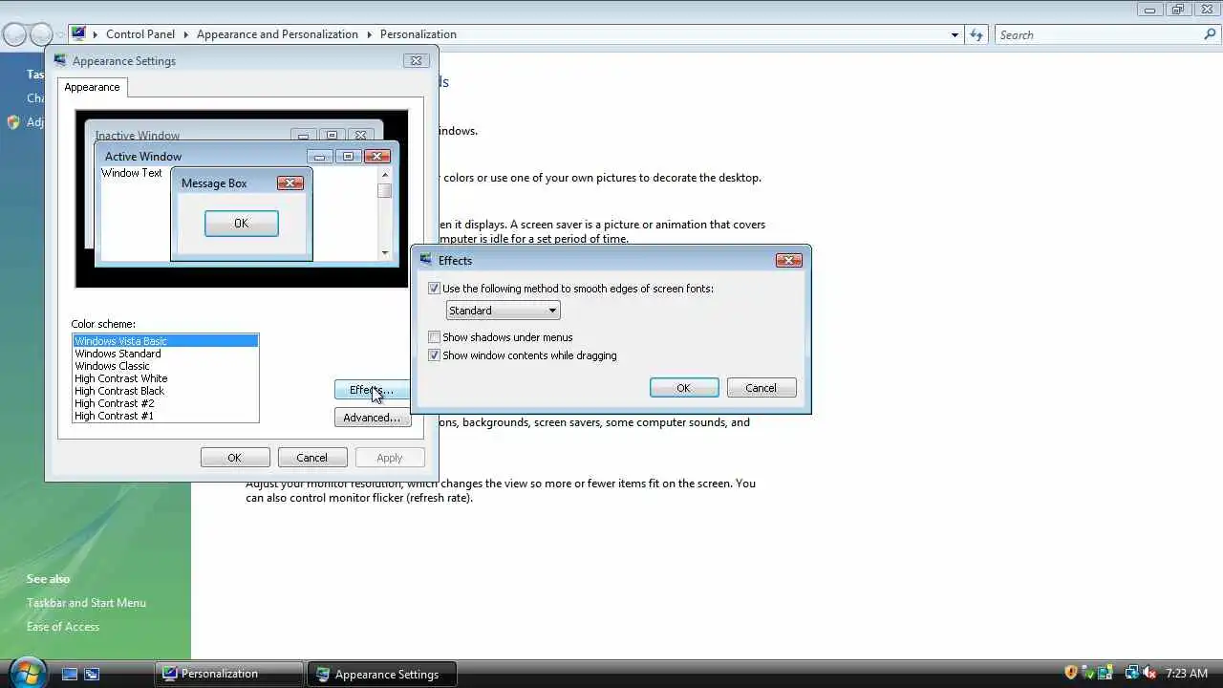Click the Effects dialog title icon
1223x688 pixels.
point(426,260)
